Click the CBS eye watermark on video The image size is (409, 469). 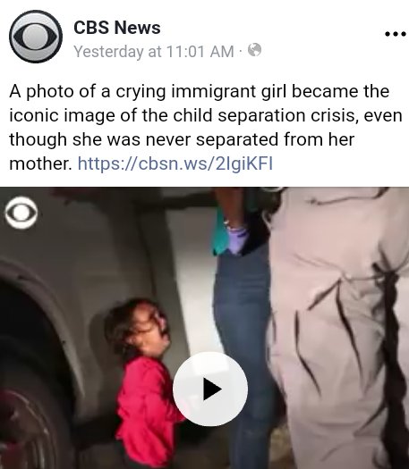click(x=21, y=213)
